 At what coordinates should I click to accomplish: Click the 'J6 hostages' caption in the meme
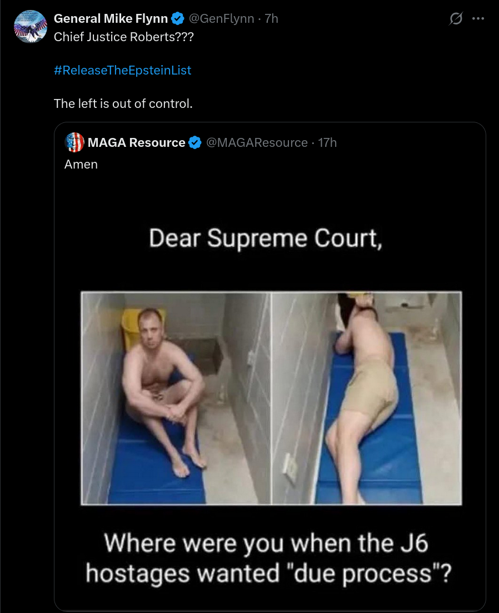tap(268, 558)
